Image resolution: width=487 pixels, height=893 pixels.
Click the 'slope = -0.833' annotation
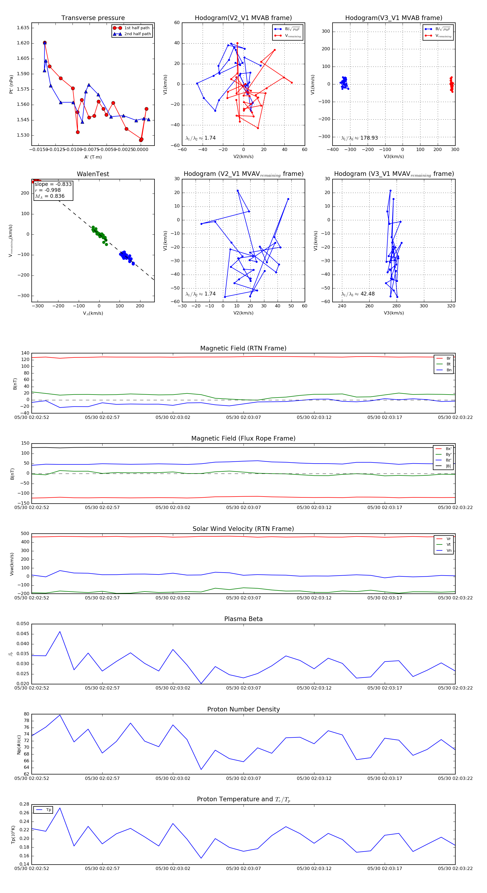53,184
